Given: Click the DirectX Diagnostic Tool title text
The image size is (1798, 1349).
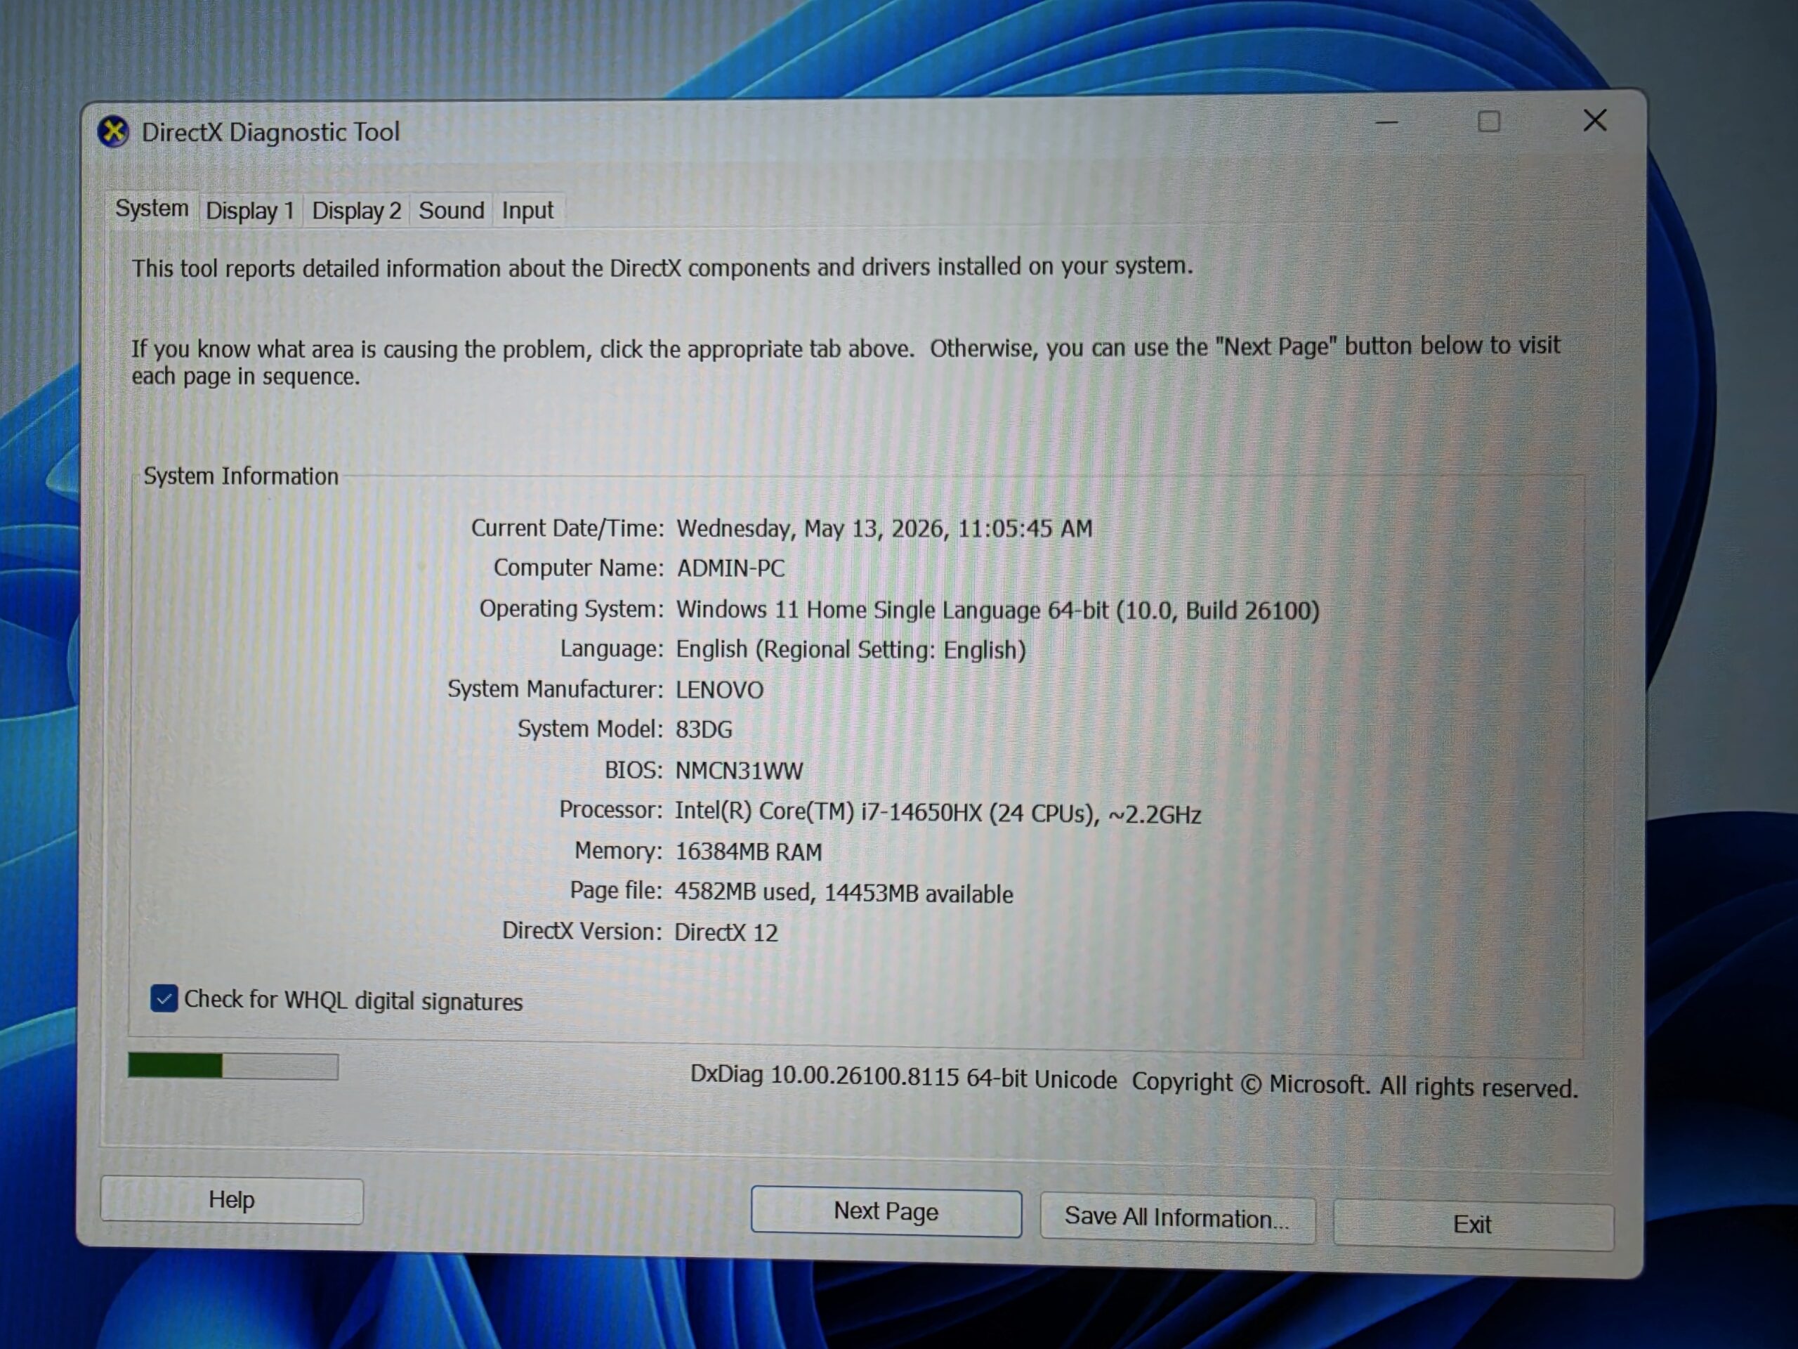Looking at the screenshot, I should pyautogui.click(x=270, y=131).
